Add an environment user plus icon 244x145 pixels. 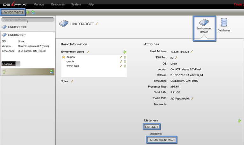124,52
